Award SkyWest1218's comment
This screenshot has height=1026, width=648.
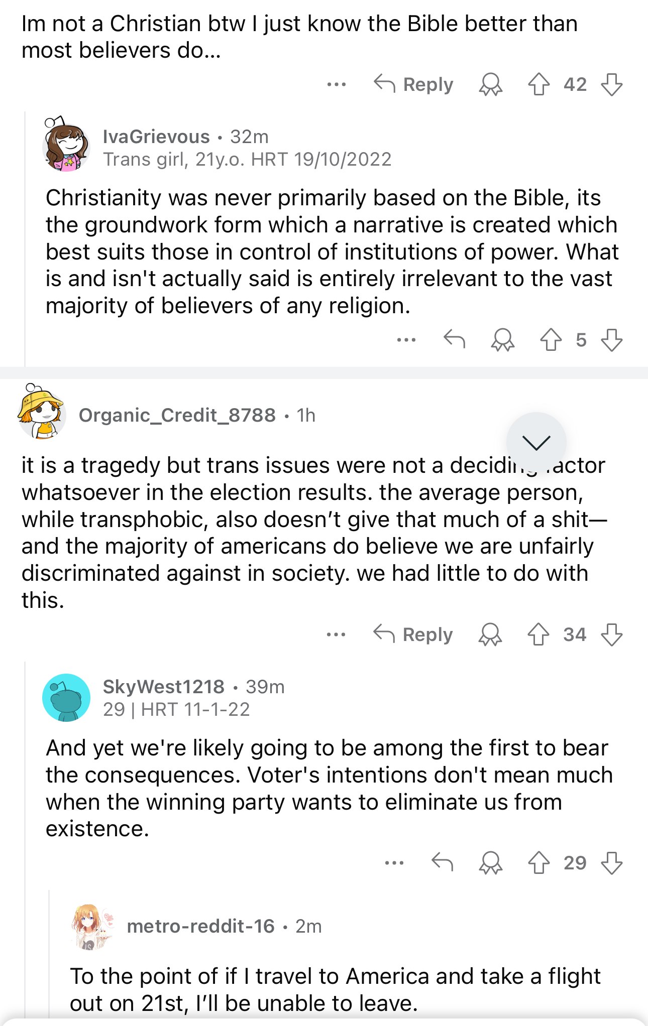(491, 863)
